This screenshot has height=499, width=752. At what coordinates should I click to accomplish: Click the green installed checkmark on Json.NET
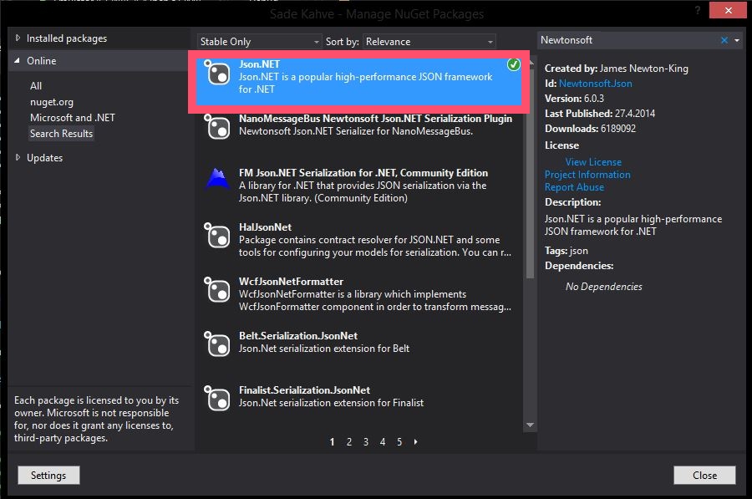[x=514, y=64]
